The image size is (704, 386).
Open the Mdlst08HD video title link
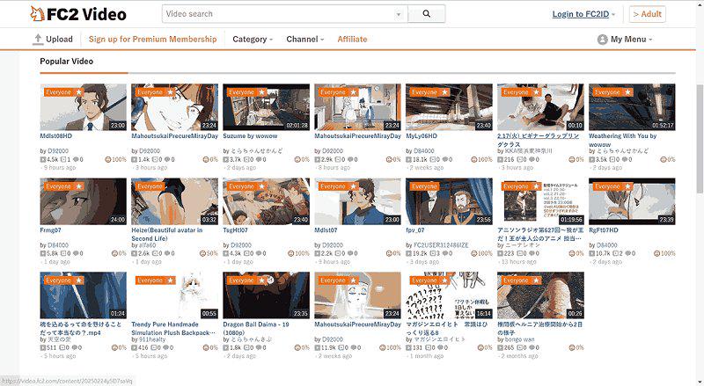pos(55,136)
